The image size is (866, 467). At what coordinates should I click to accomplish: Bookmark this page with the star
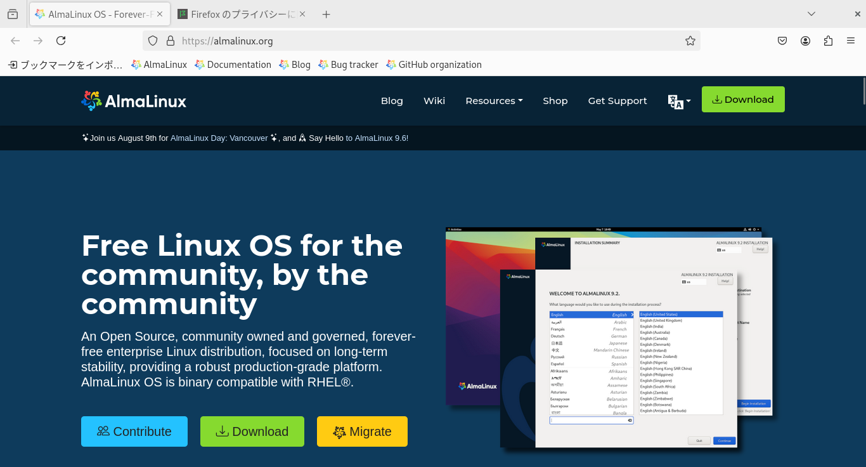(690, 41)
